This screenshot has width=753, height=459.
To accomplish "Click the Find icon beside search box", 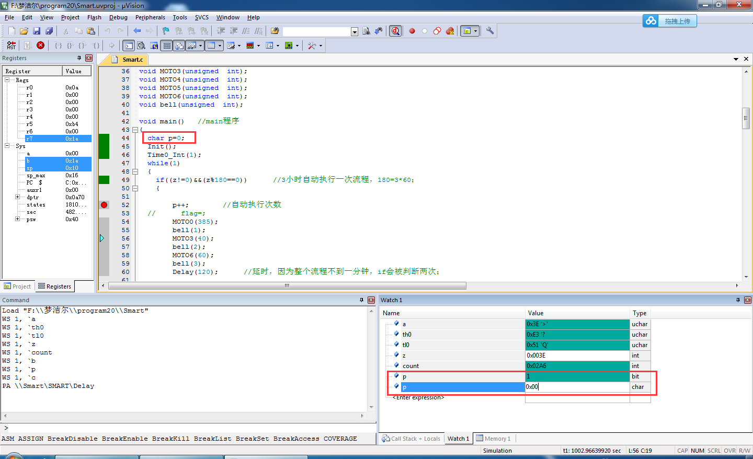I will 366,31.
